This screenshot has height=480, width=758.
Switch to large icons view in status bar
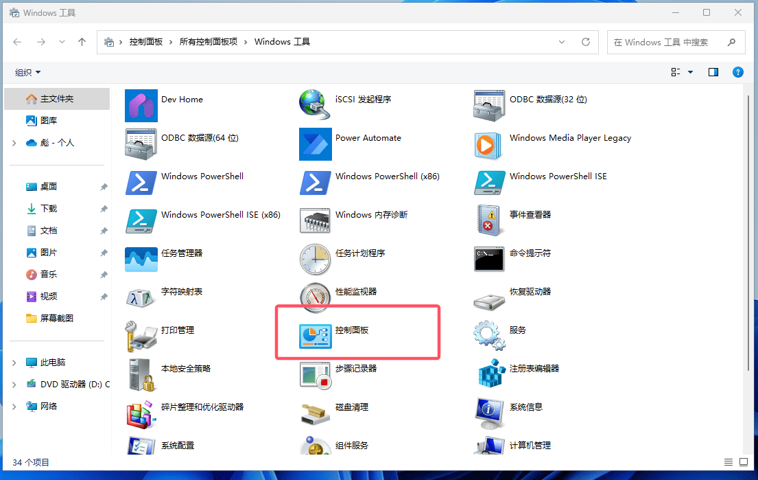tap(744, 462)
